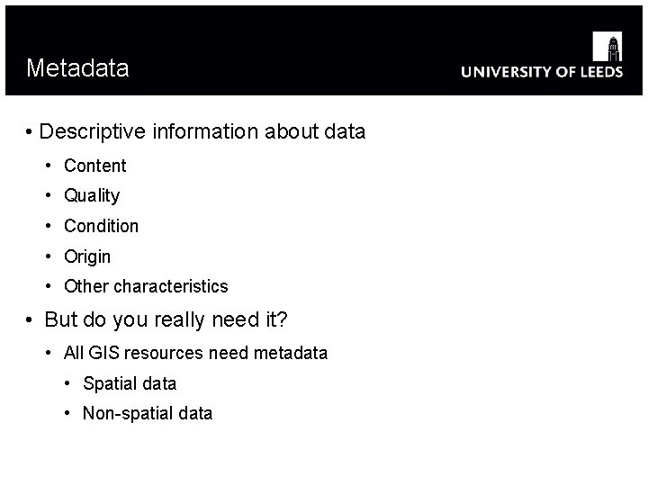Click the University of Leeds tower logo icon
Image resolution: width=648 pixels, height=486 pixels.
click(607, 46)
